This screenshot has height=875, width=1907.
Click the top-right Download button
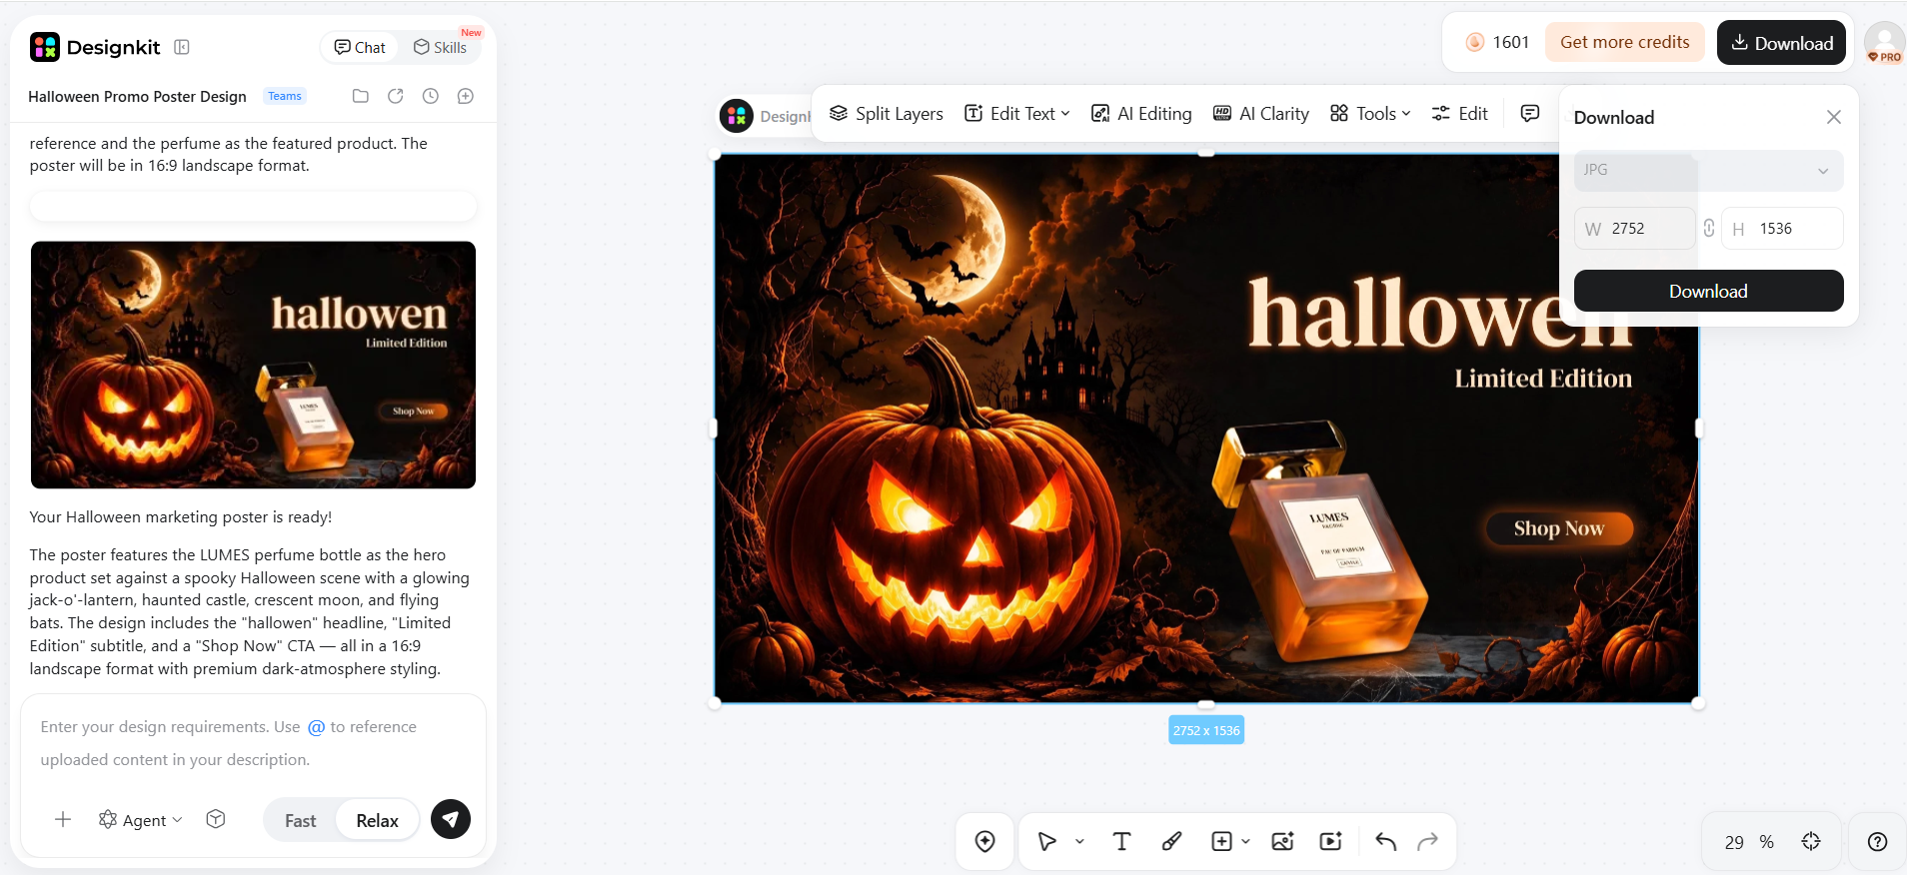1781,43
